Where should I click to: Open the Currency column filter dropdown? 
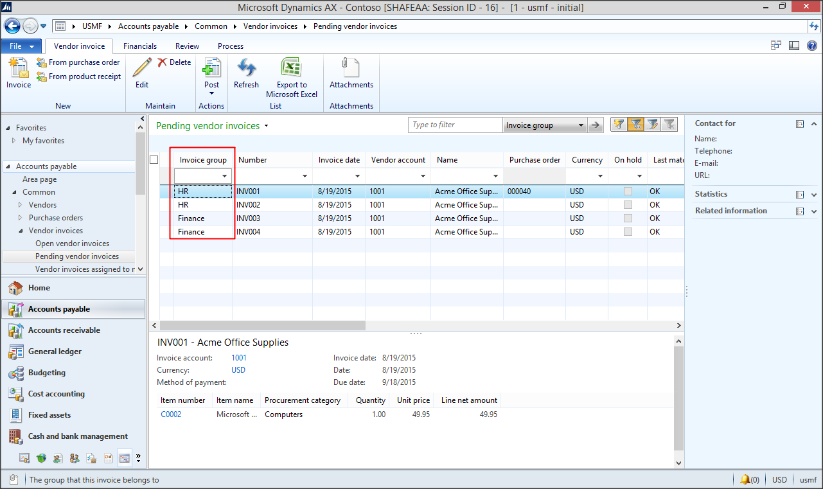(x=601, y=176)
